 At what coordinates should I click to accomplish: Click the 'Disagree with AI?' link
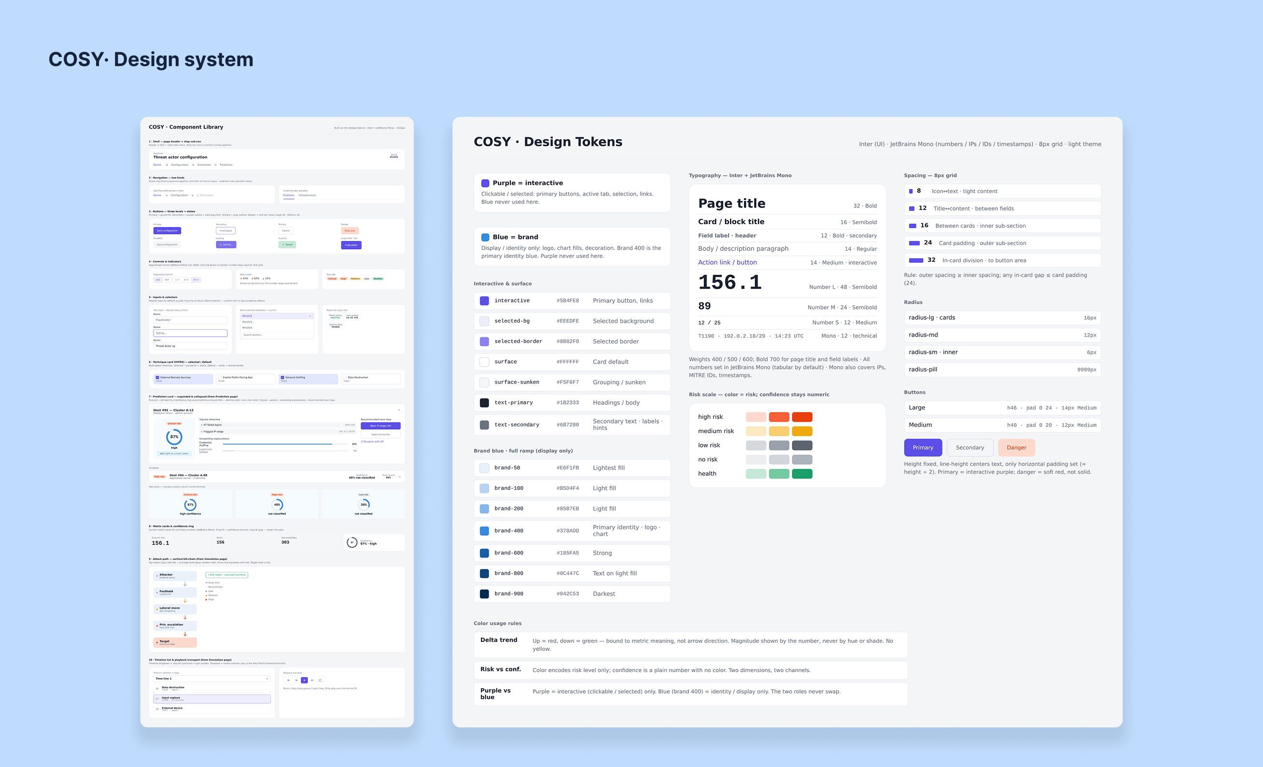click(x=373, y=442)
